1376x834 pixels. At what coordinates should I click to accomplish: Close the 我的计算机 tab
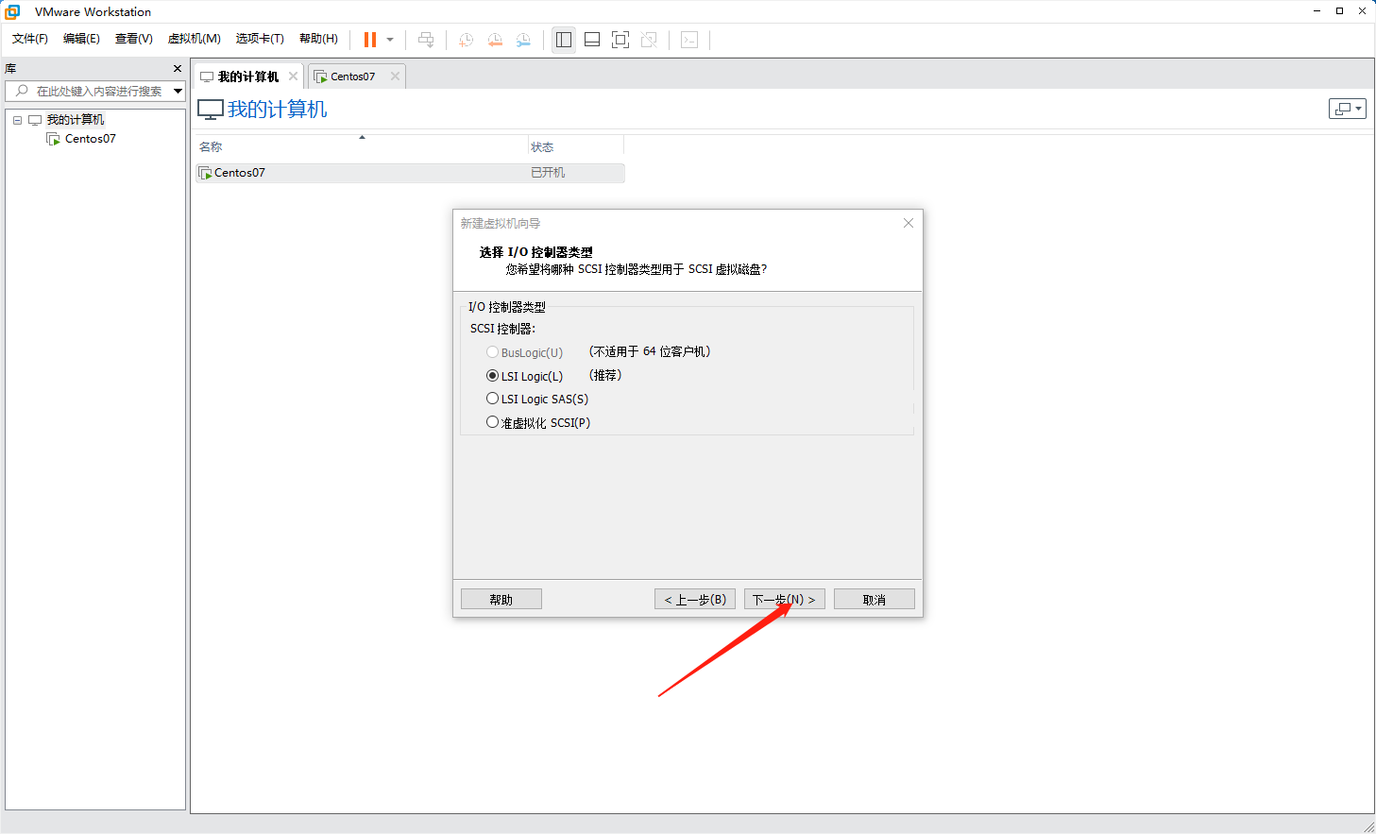tap(293, 77)
